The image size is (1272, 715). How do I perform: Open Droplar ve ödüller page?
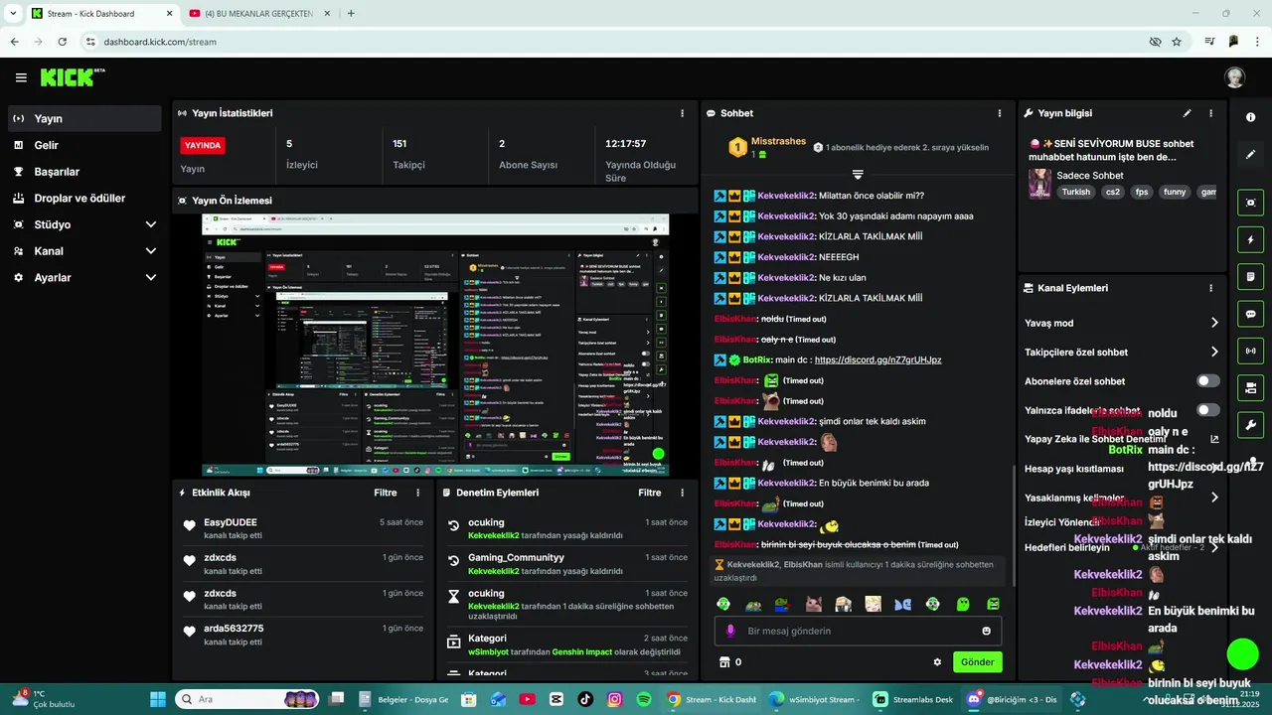84,198
